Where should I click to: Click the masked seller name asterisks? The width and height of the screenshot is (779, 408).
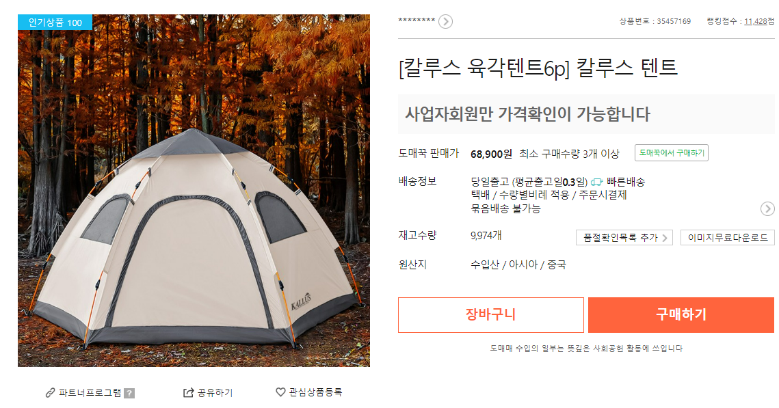point(417,21)
